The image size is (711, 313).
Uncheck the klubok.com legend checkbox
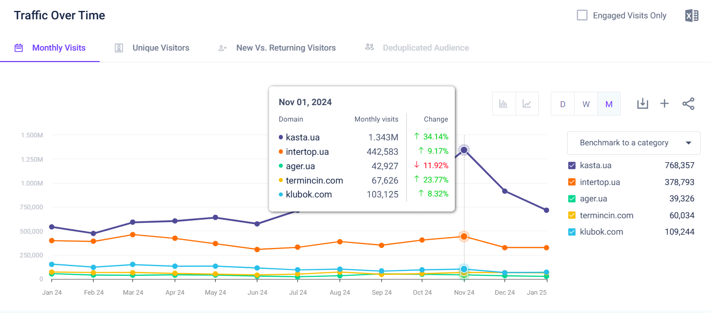click(x=572, y=232)
